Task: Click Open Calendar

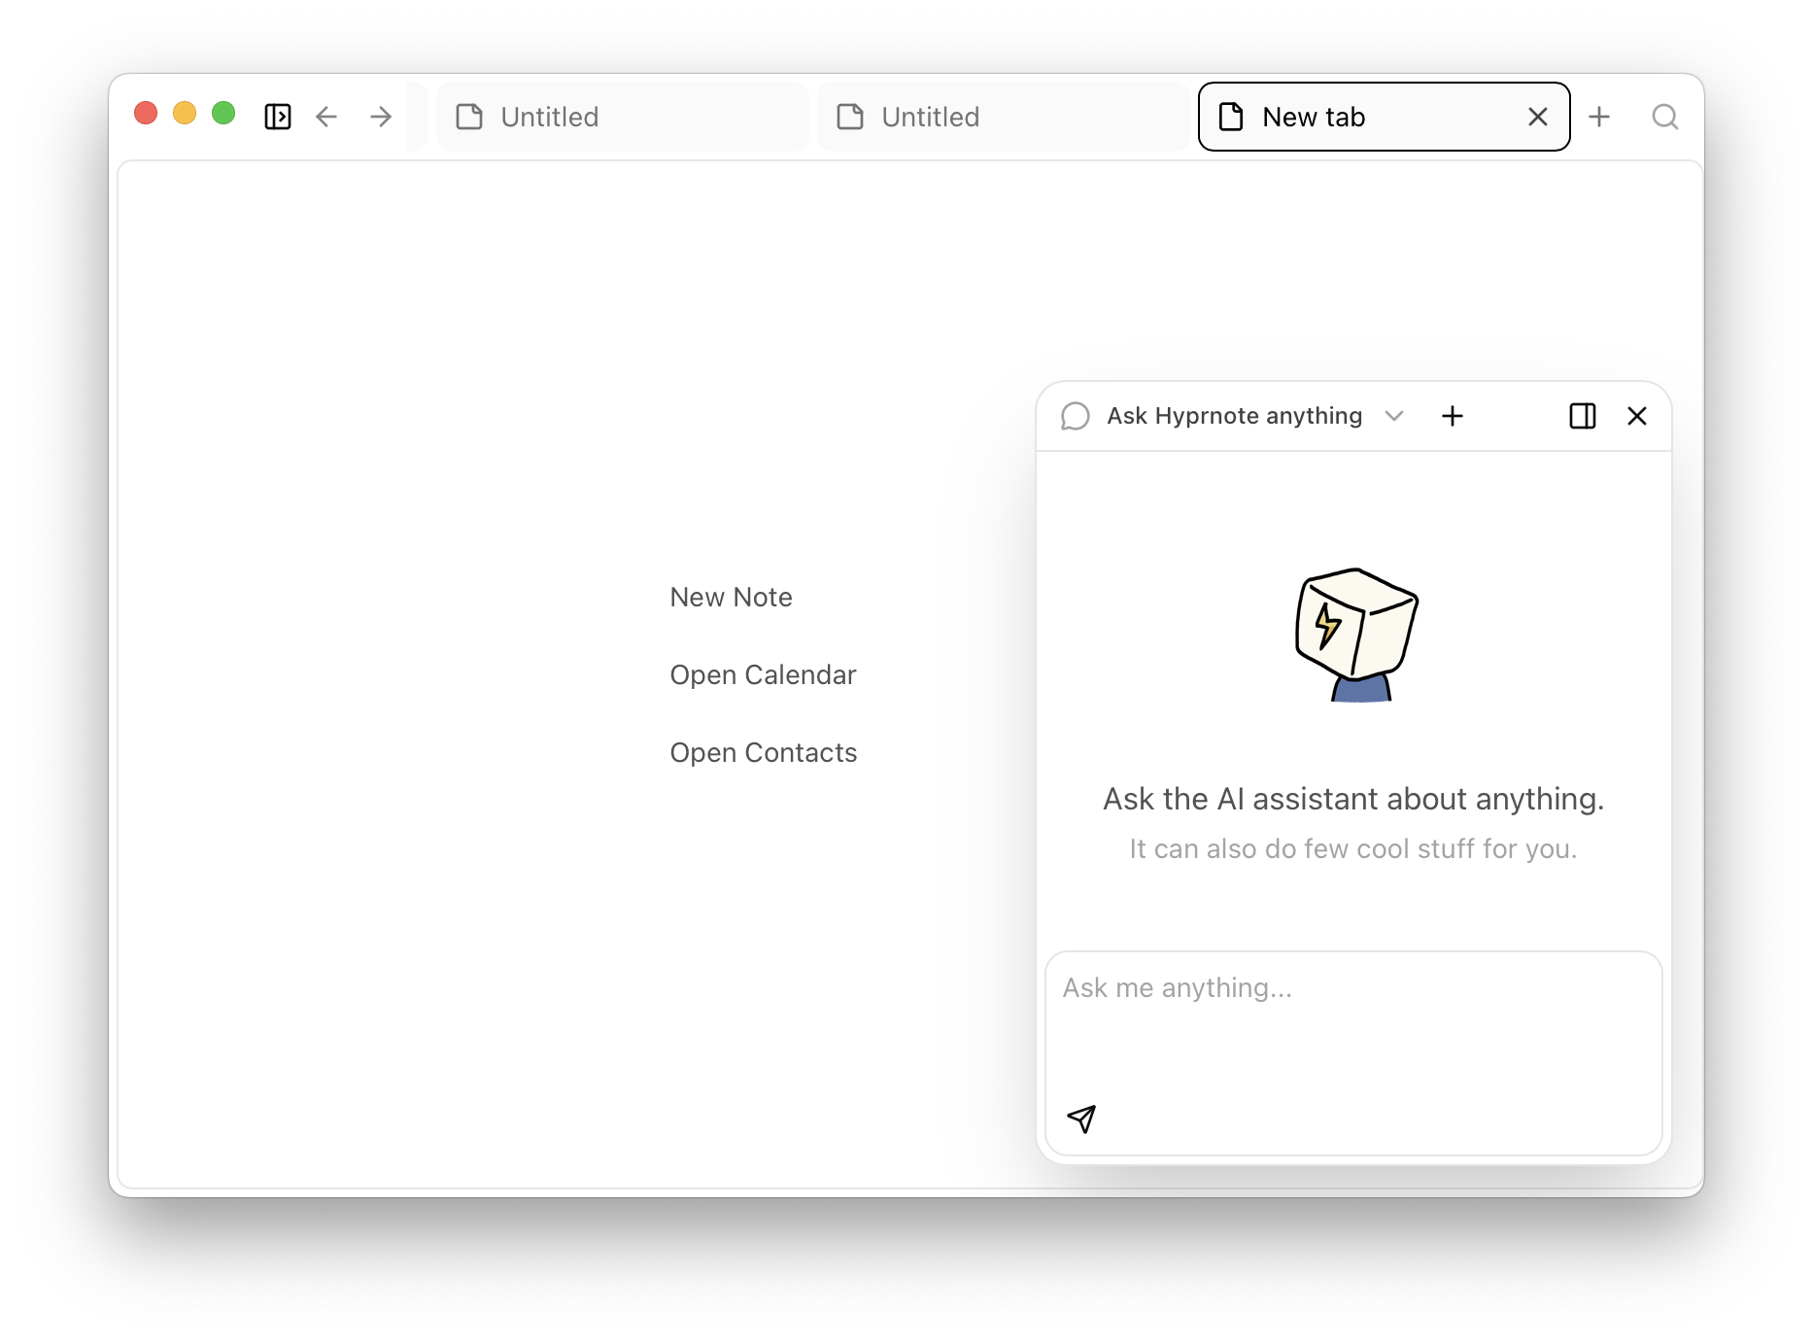Action: [x=763, y=674]
